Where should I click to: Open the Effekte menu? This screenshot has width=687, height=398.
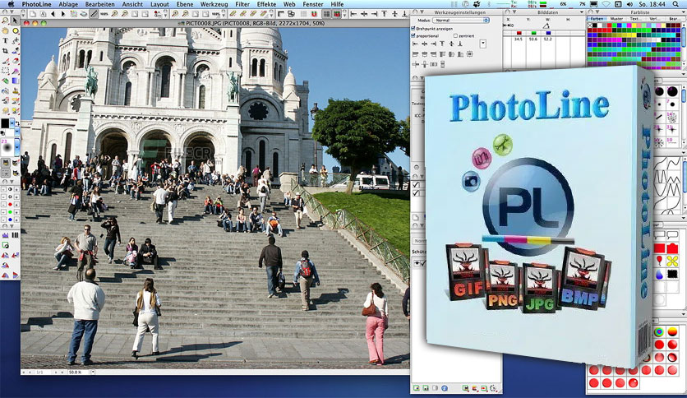[266, 4]
